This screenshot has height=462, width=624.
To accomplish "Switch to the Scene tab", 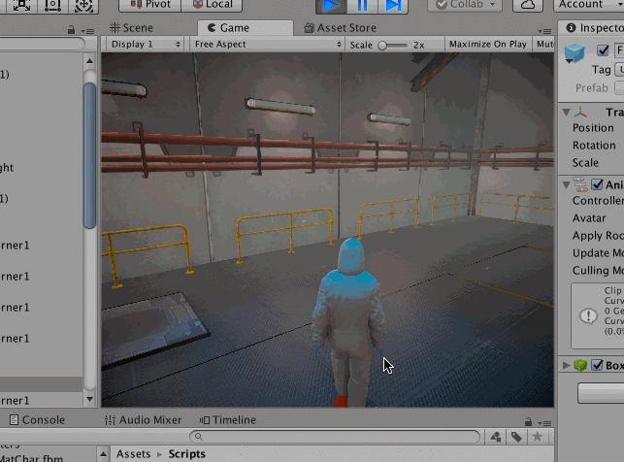I will (131, 28).
